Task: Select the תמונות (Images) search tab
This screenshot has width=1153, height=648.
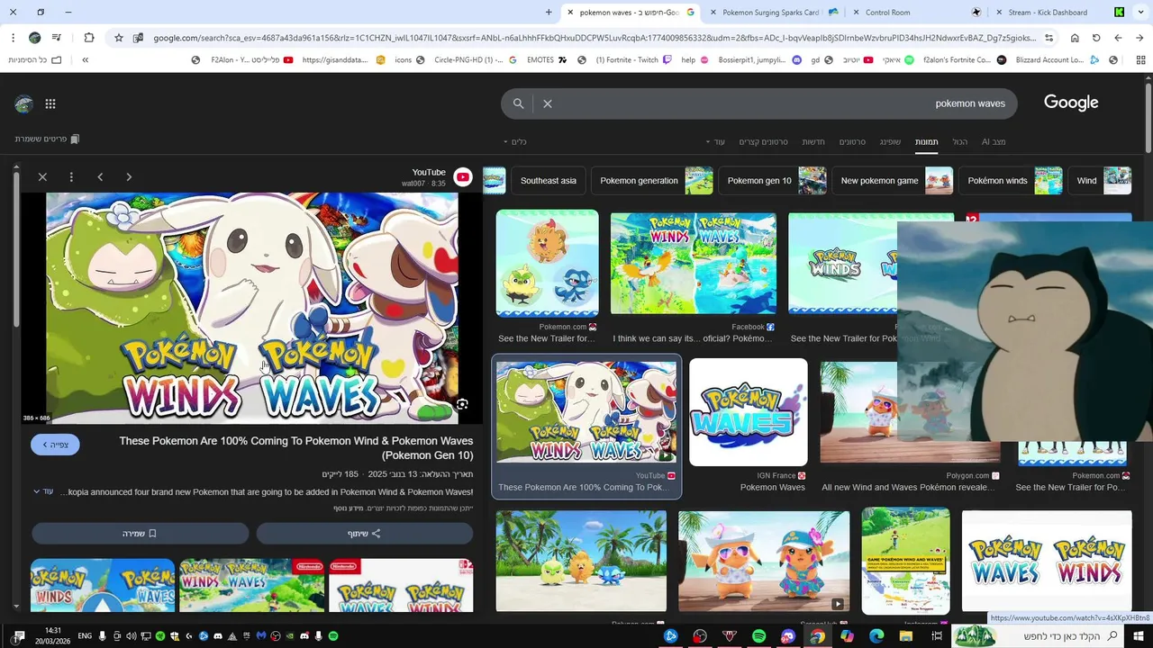Action: [926, 142]
